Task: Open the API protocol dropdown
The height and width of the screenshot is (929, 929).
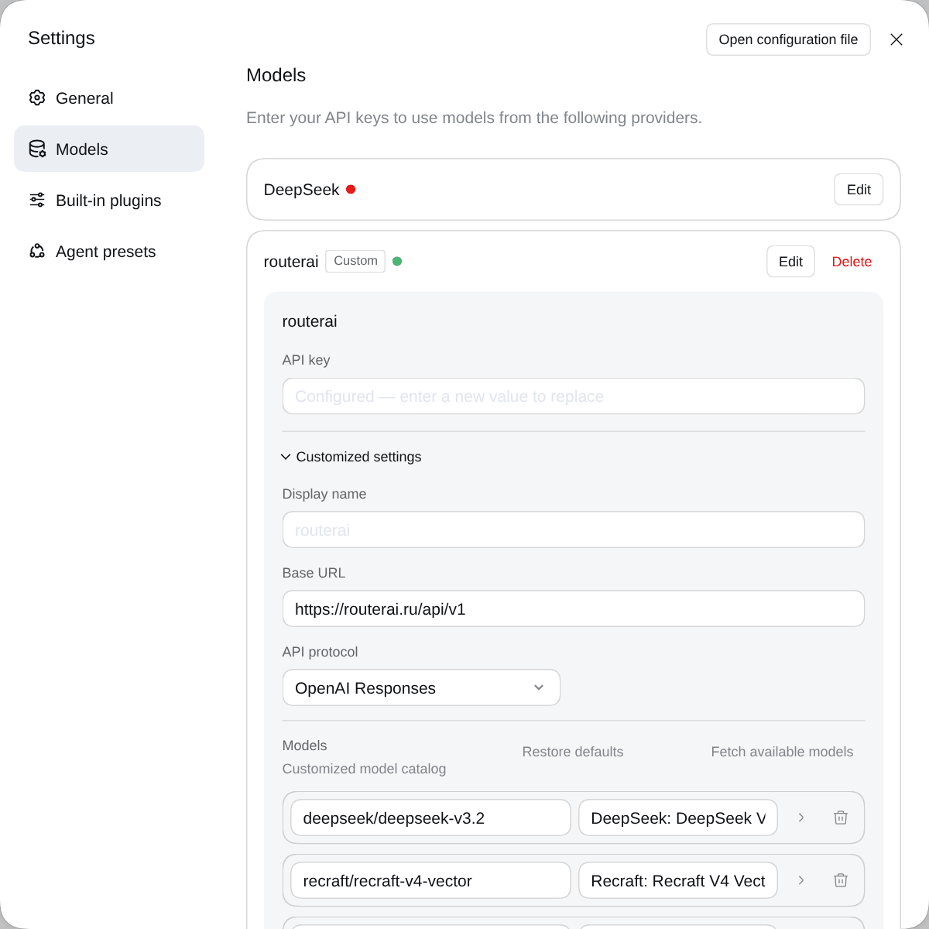Action: pyautogui.click(x=421, y=687)
